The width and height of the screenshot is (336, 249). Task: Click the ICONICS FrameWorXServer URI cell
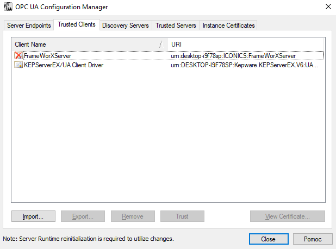(x=233, y=56)
